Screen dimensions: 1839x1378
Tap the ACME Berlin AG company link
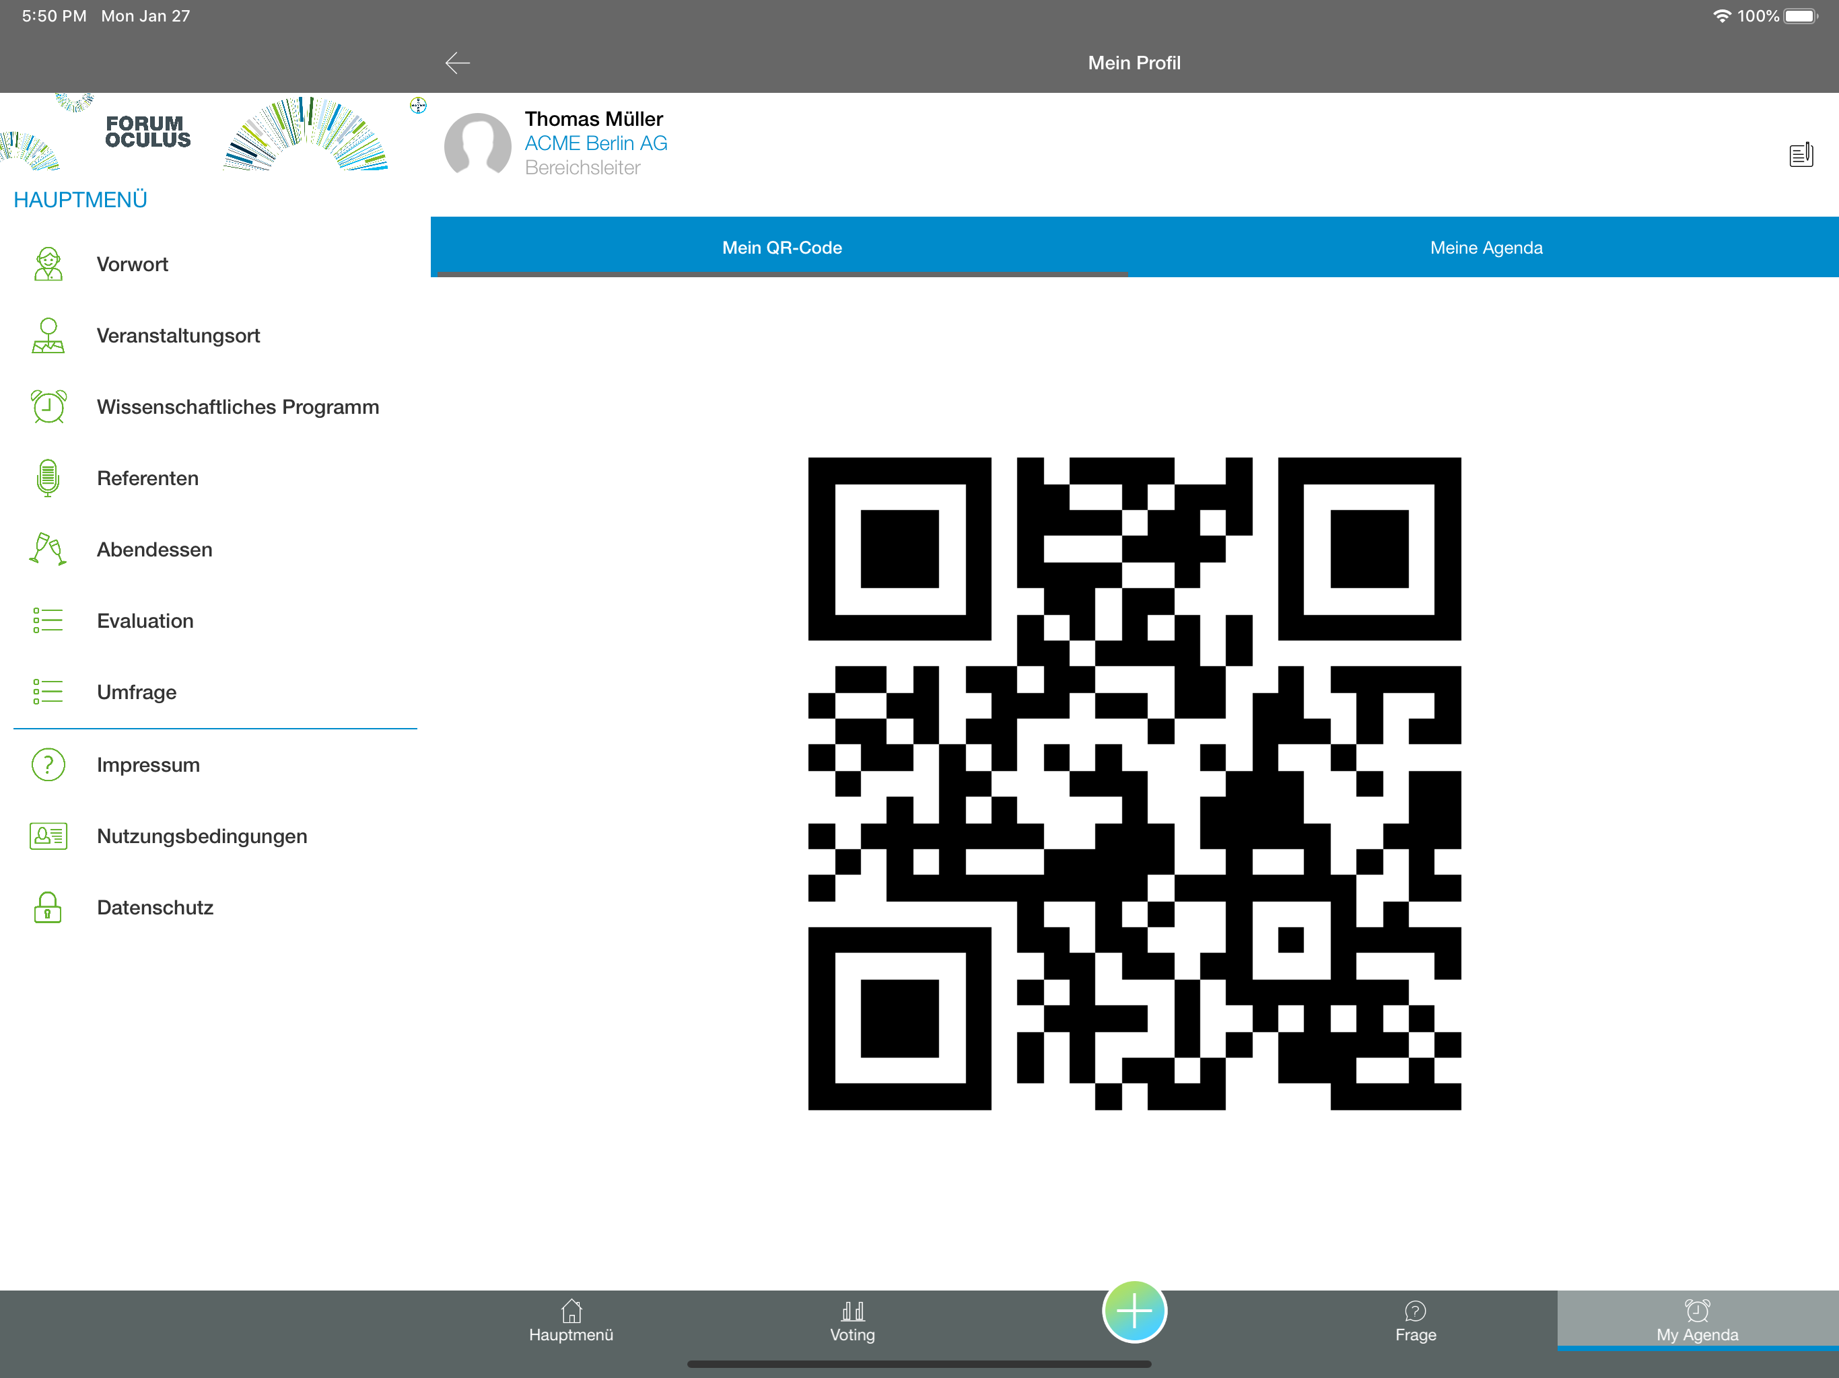595,144
